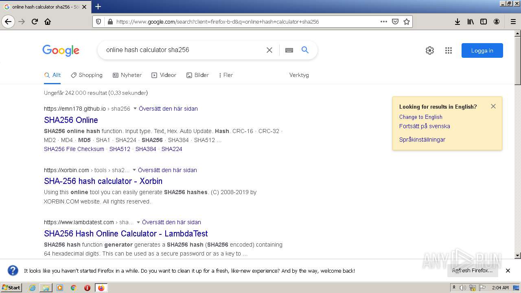Expand dropdown arrow beside emn178.github.io result
This screenshot has width=521, height=293.
[135, 109]
